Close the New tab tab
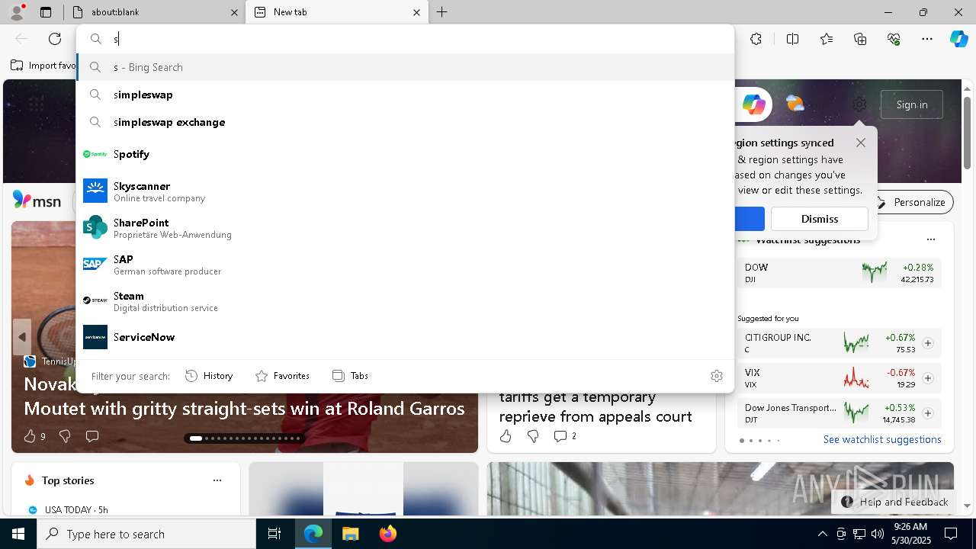Image resolution: width=976 pixels, height=549 pixels. point(416,12)
